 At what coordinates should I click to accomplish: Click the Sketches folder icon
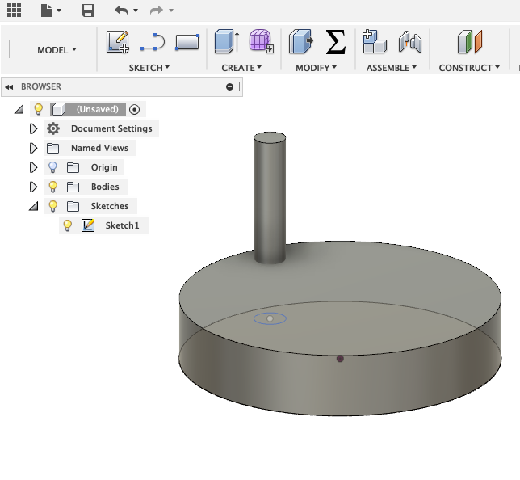coord(73,207)
